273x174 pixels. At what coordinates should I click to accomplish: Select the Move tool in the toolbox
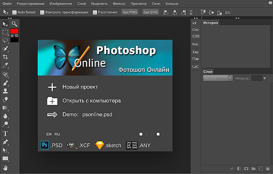[5, 24]
